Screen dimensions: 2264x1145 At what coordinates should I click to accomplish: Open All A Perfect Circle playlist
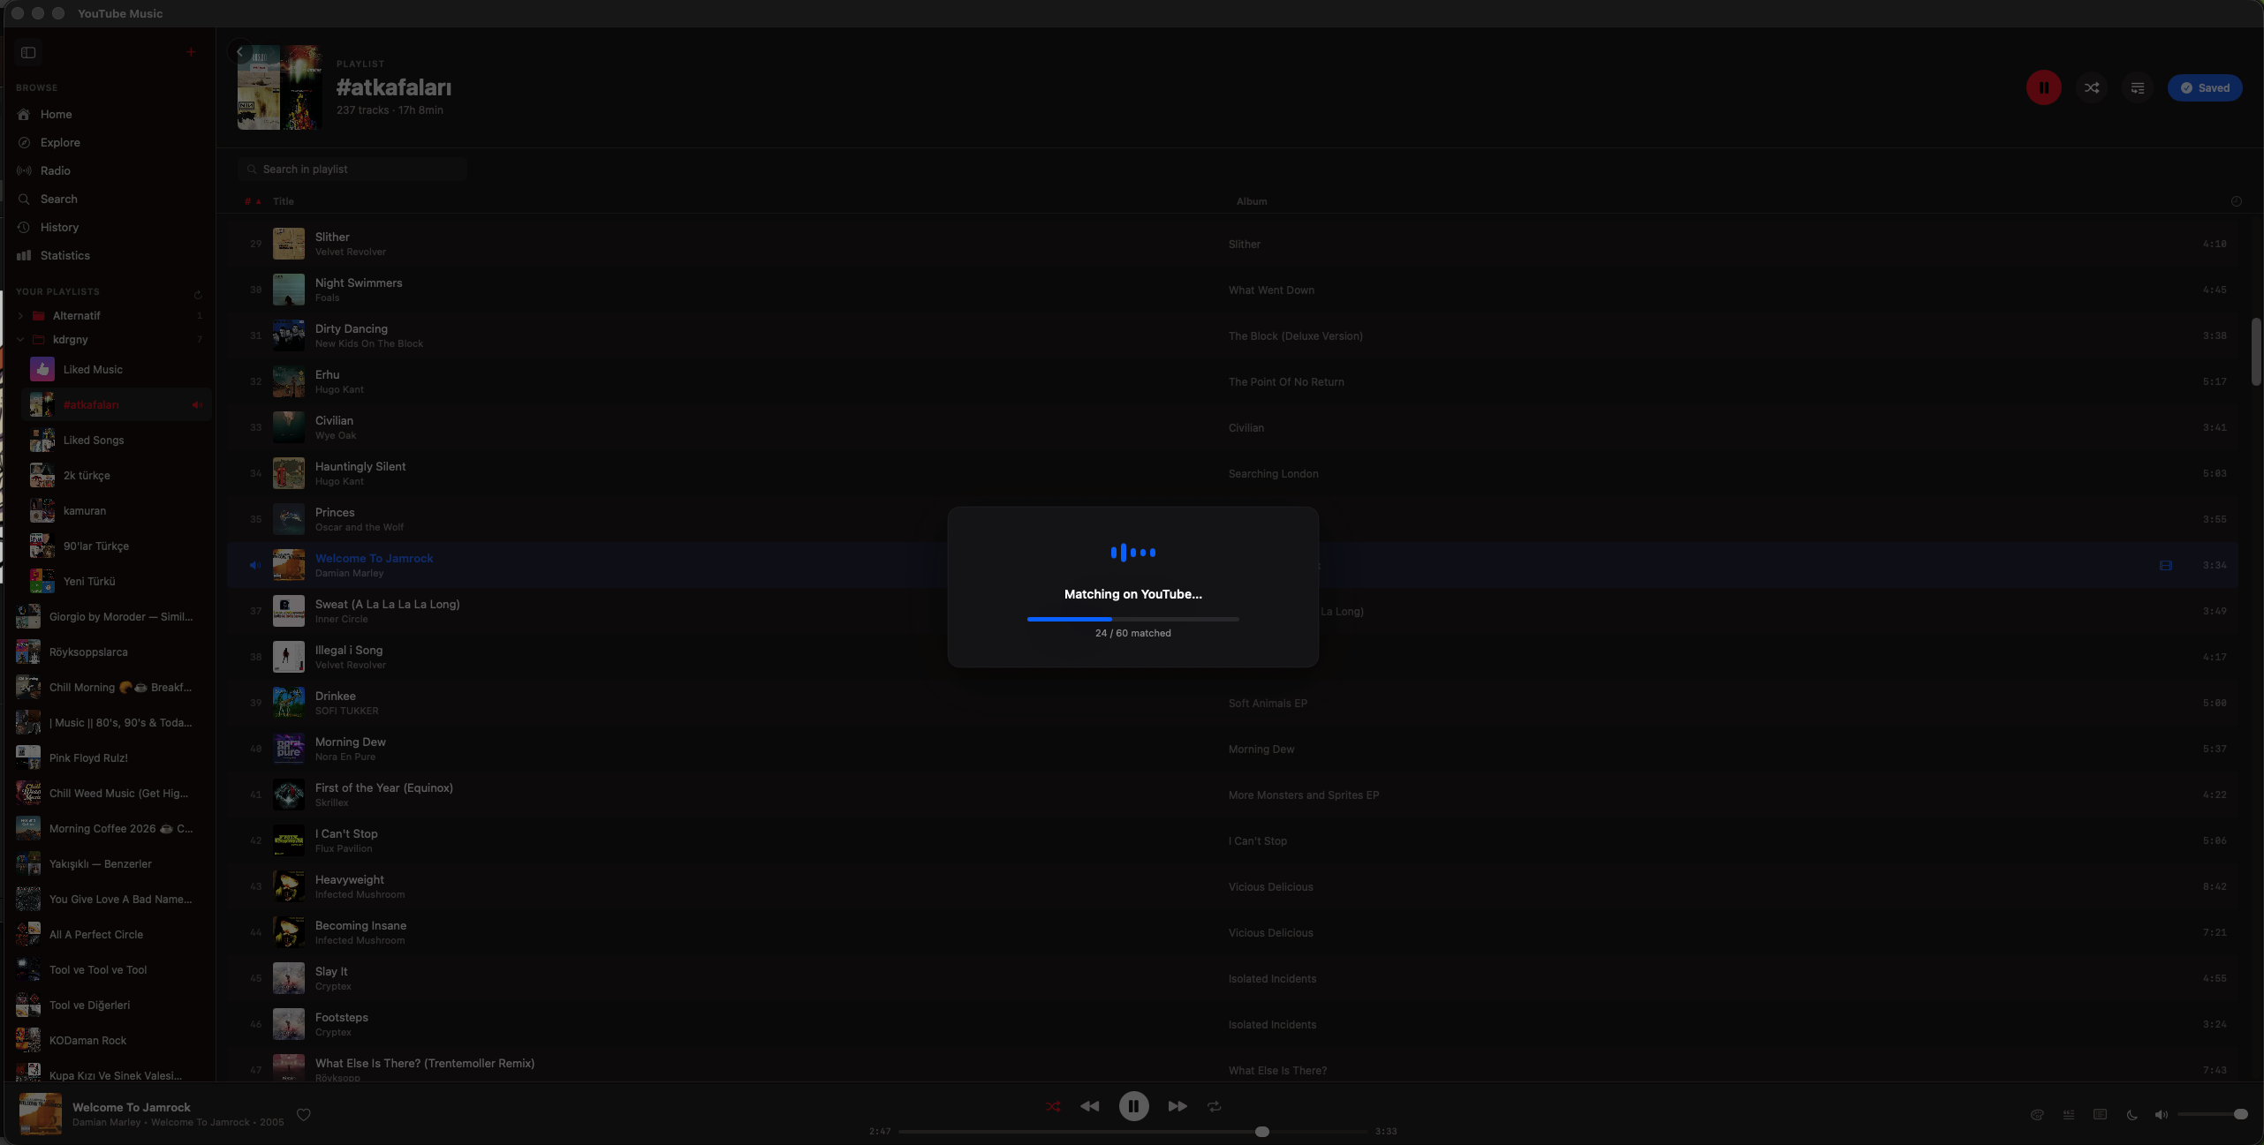click(x=110, y=934)
